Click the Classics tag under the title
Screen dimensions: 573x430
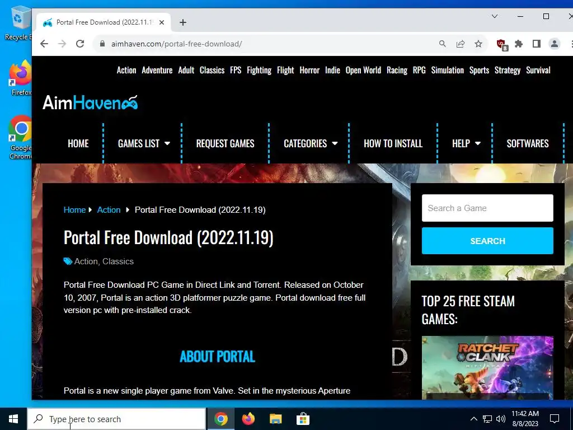click(x=118, y=261)
